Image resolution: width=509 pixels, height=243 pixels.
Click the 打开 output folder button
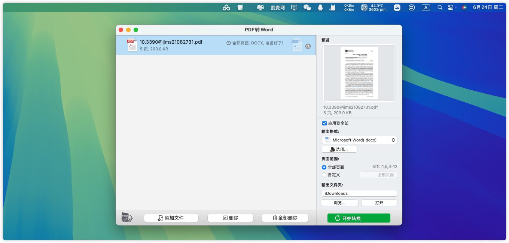click(379, 203)
